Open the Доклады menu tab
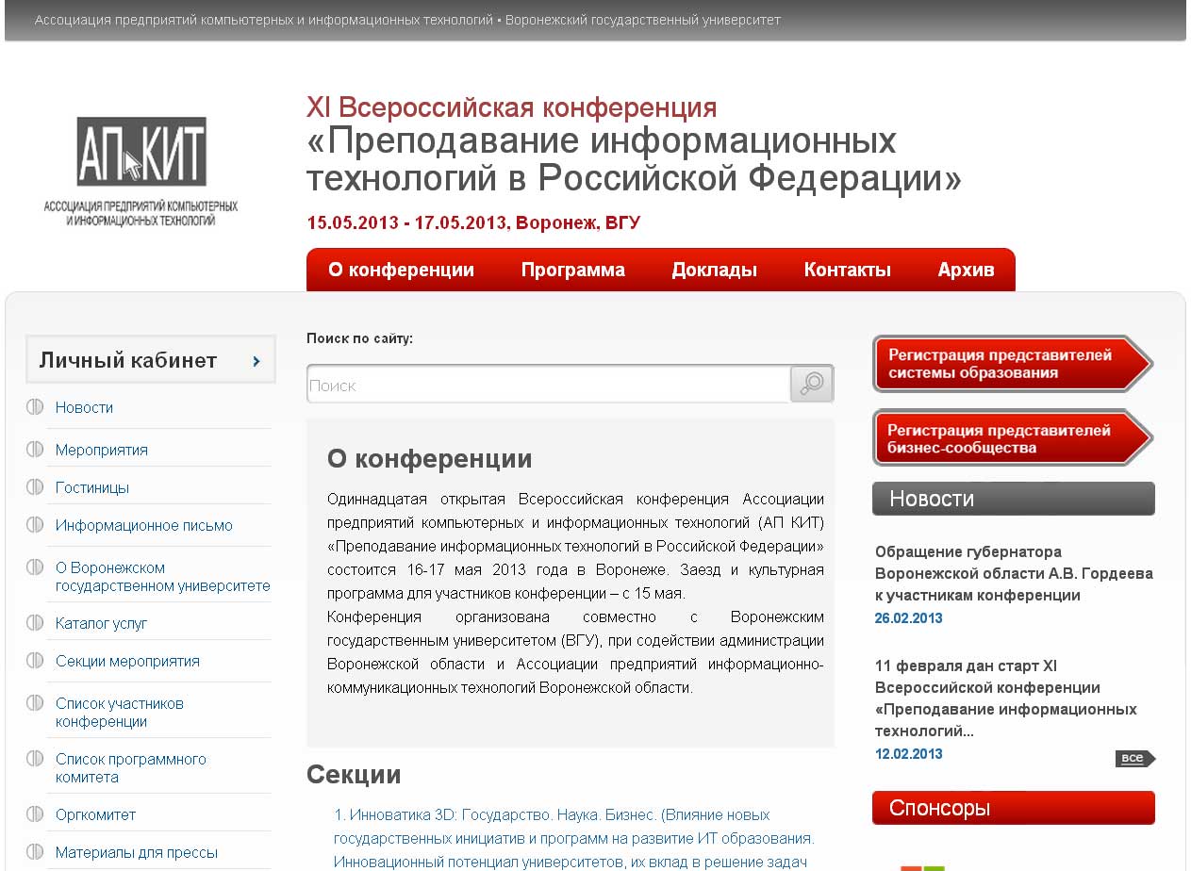Image resolution: width=1191 pixels, height=871 pixels. 714,270
